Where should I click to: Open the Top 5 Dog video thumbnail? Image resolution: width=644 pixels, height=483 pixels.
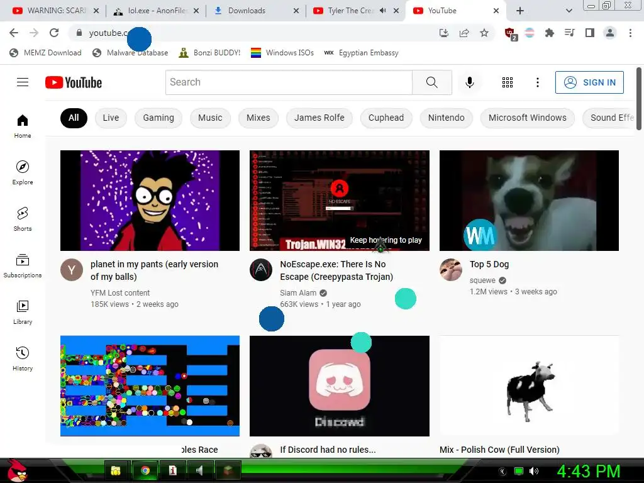pyautogui.click(x=529, y=201)
